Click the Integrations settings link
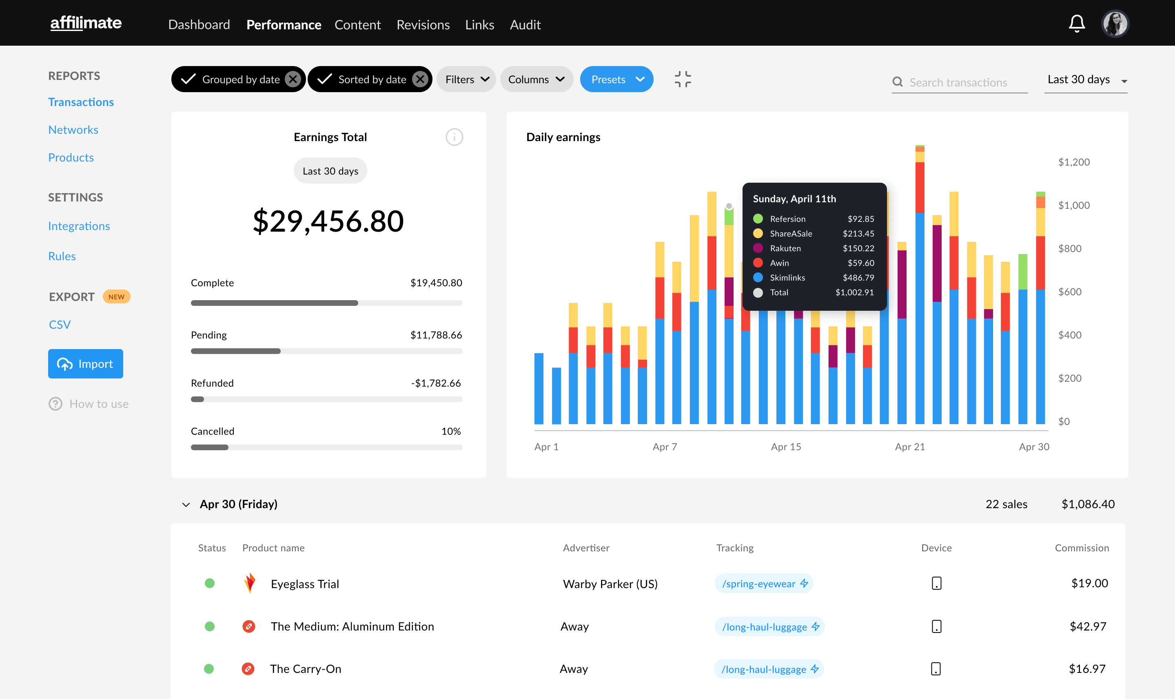This screenshot has height=699, width=1175. [79, 226]
